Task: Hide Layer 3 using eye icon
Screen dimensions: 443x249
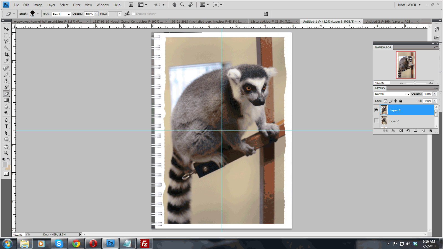Action: click(376, 110)
